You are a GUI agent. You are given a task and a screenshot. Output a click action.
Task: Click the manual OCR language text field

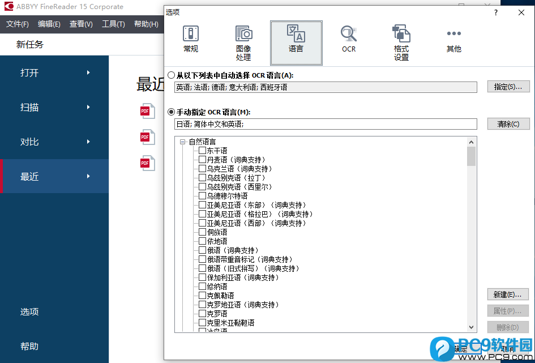[x=326, y=124]
